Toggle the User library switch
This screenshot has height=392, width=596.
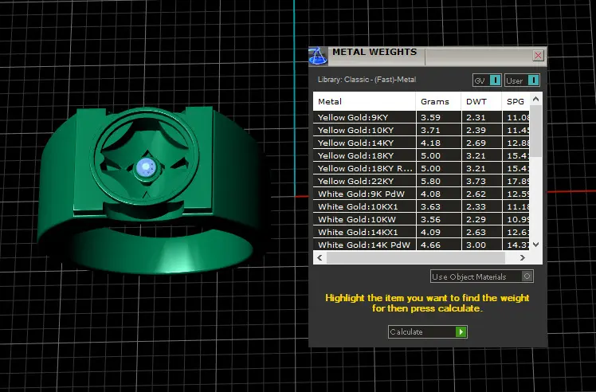[522, 80]
